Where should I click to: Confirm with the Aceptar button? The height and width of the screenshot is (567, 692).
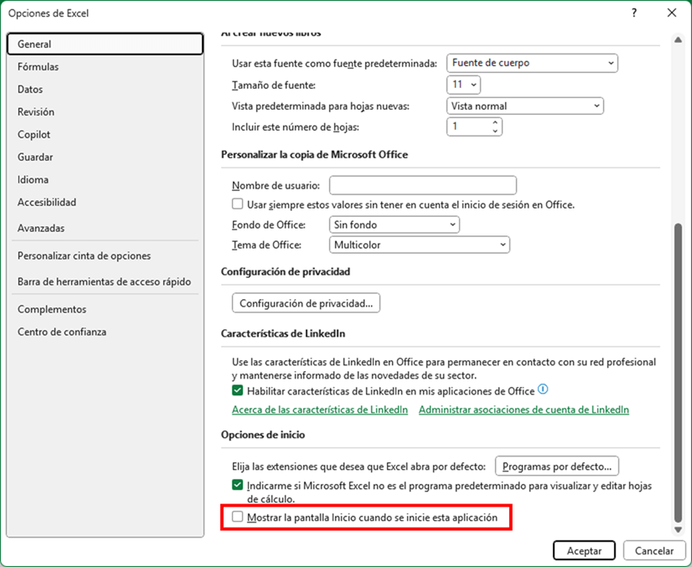[x=584, y=551]
